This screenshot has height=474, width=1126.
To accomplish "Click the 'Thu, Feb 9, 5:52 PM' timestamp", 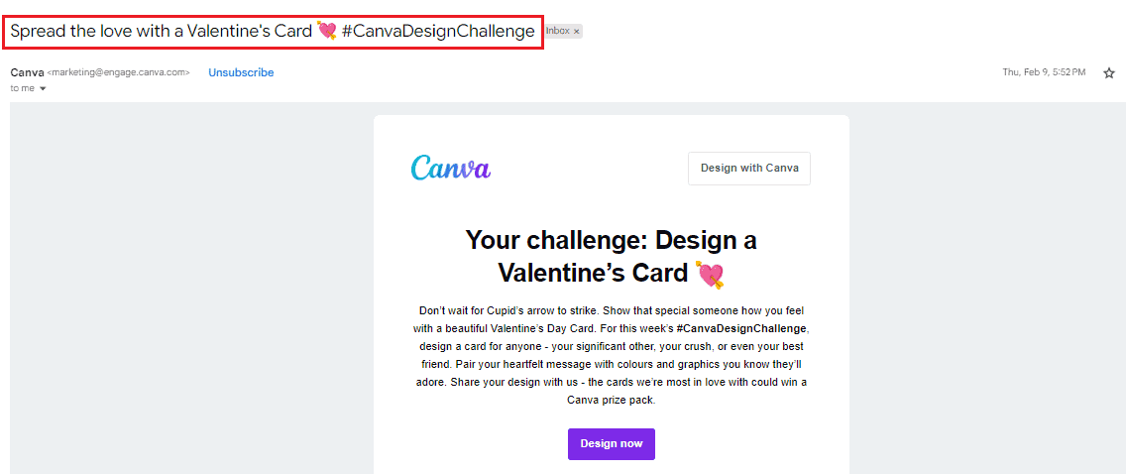I will (1044, 72).
